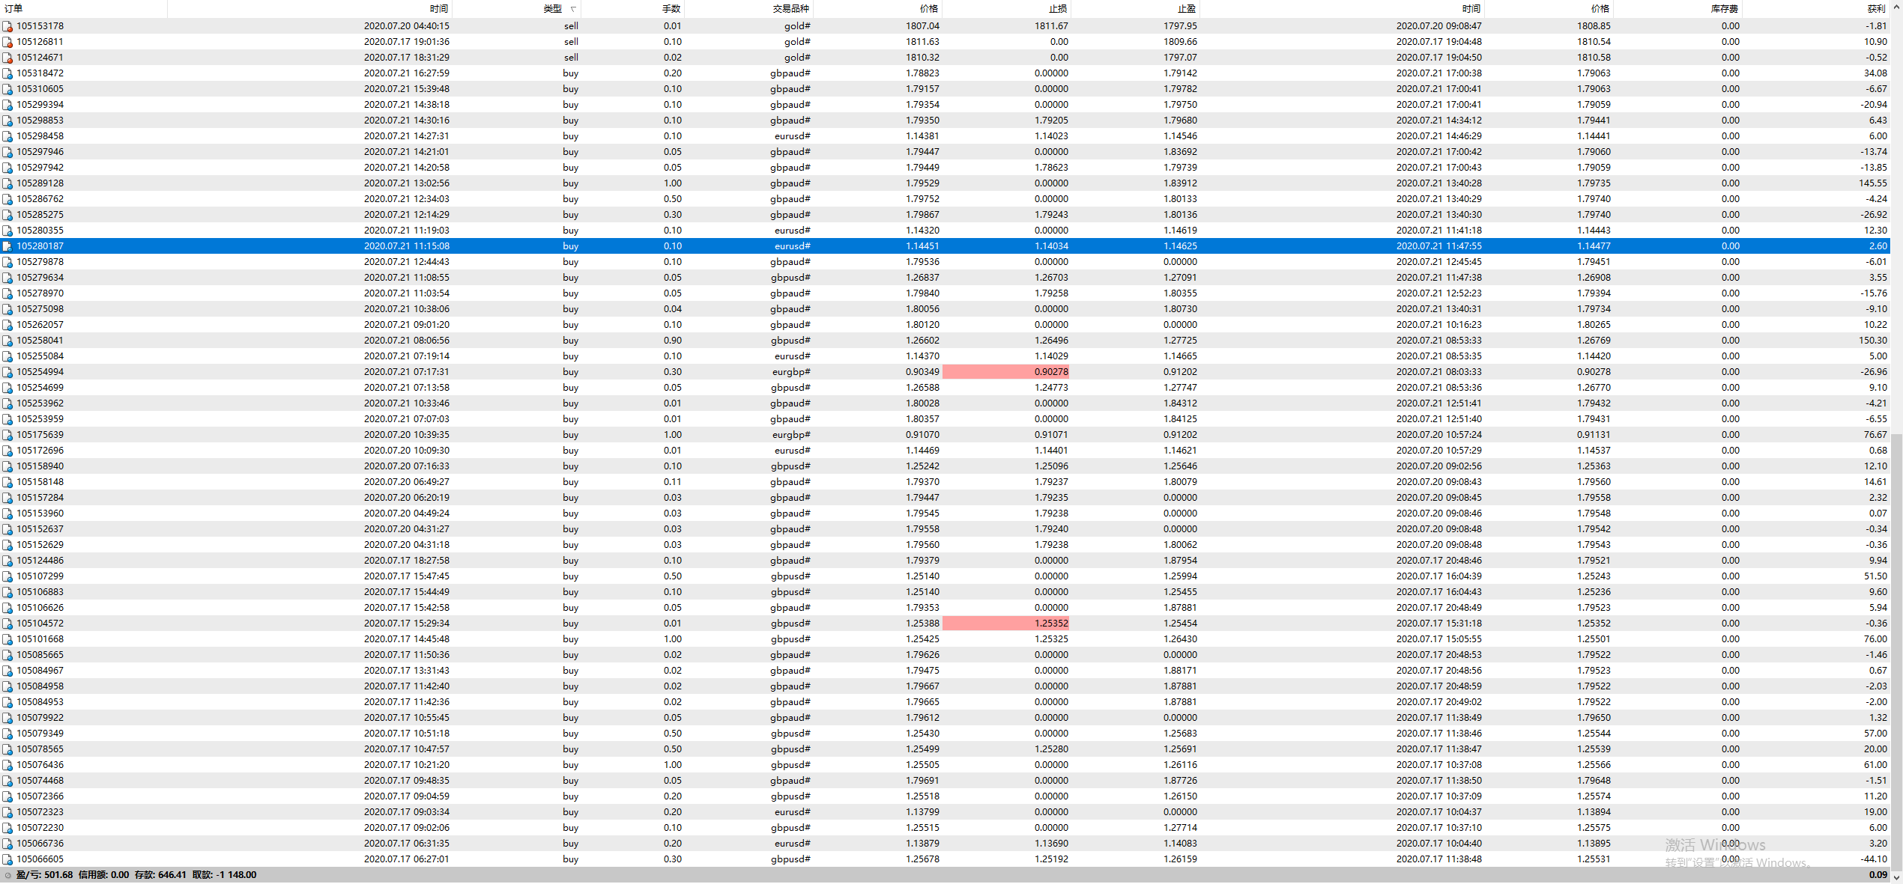Click the icon of highlighted order 105280187
1903x884 pixels.
point(7,246)
